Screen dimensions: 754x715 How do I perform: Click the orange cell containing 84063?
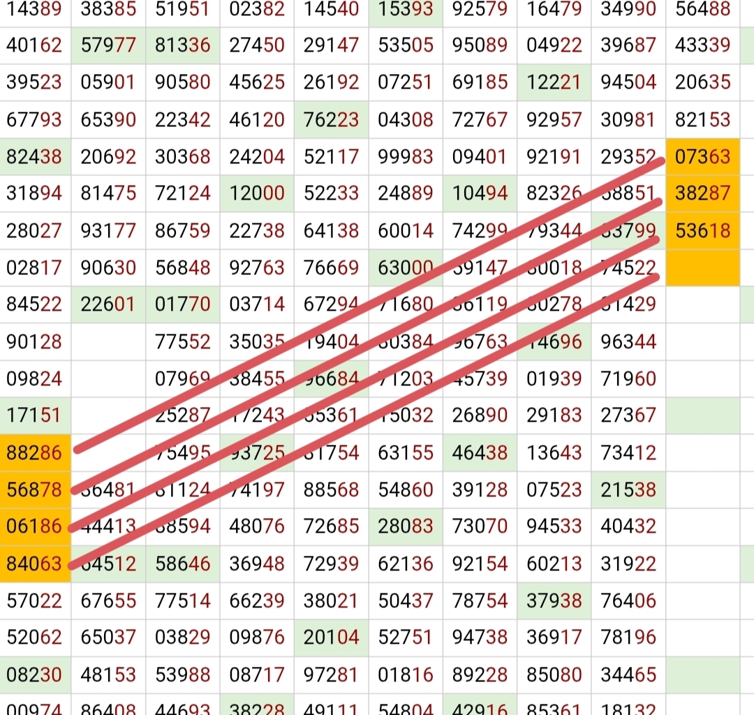pos(34,564)
